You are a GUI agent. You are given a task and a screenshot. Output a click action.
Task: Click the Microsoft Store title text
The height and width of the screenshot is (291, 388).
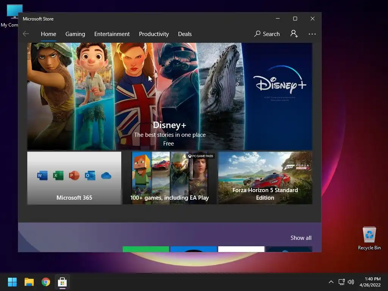[x=38, y=19]
